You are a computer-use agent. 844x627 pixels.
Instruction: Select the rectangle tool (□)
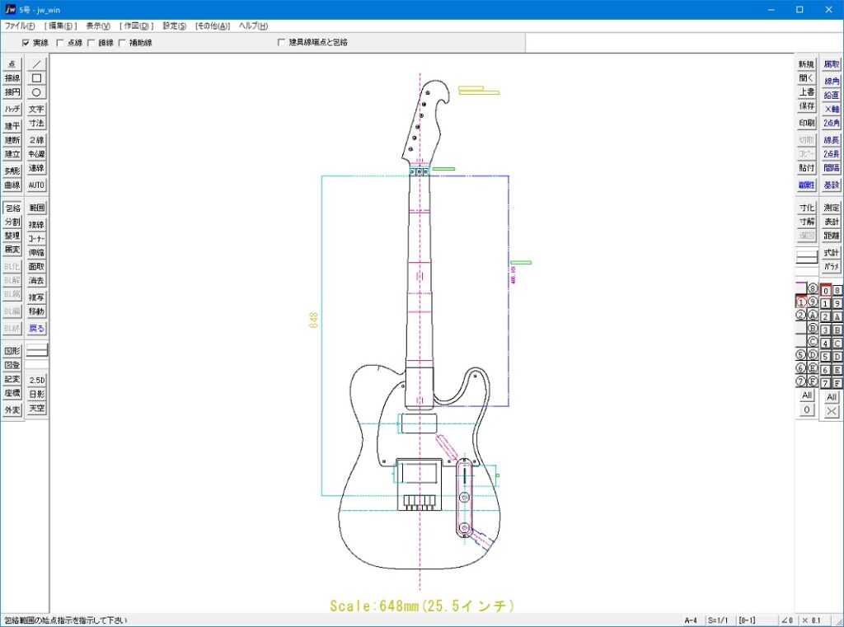tap(36, 78)
